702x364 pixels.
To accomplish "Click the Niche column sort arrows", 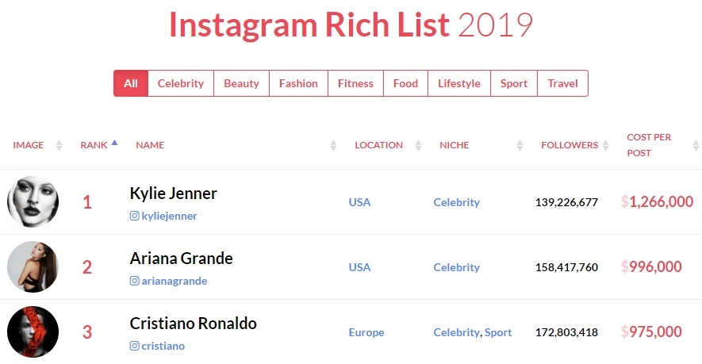I will coord(520,146).
